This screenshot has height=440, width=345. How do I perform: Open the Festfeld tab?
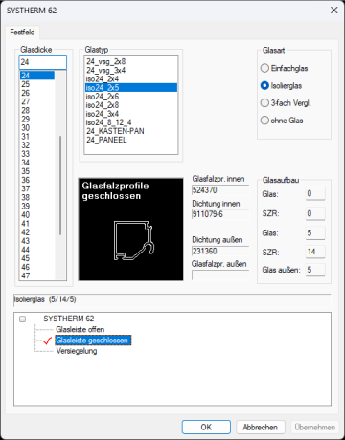tap(22, 33)
